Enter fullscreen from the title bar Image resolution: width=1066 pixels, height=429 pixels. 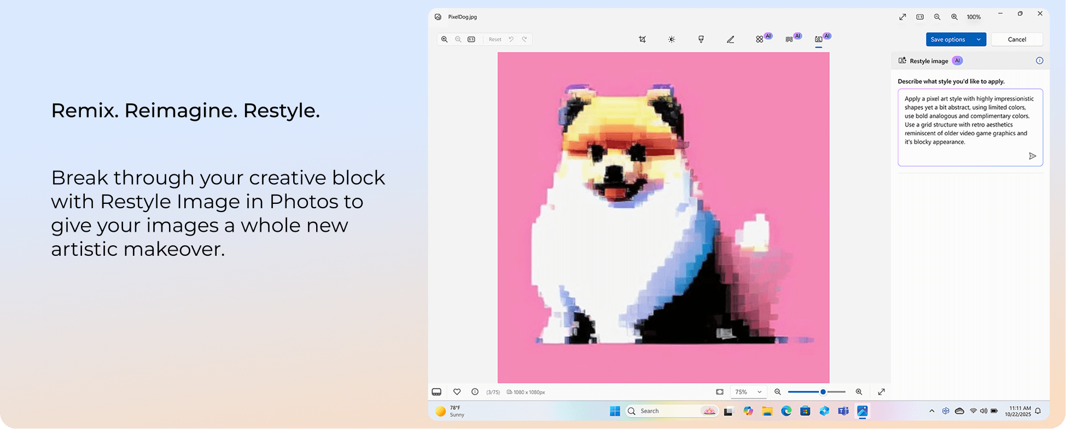coord(902,17)
